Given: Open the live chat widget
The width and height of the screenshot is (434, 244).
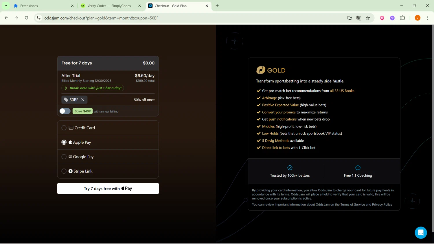Looking at the screenshot, I should coord(421,233).
